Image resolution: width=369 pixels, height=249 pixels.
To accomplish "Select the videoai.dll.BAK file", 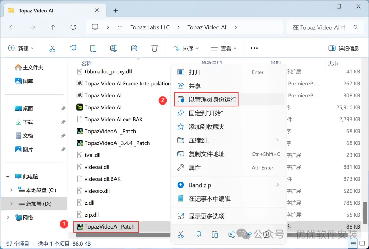I will (99, 179).
